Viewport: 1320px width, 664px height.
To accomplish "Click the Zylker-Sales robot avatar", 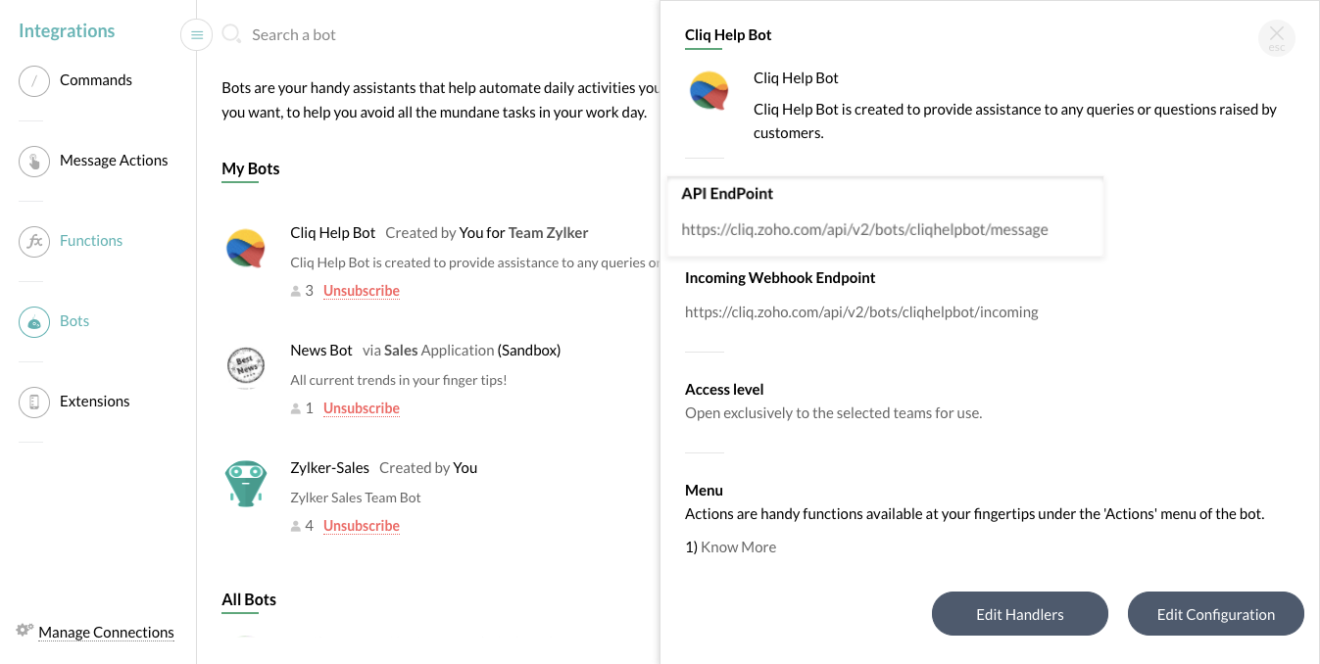I will tap(245, 484).
